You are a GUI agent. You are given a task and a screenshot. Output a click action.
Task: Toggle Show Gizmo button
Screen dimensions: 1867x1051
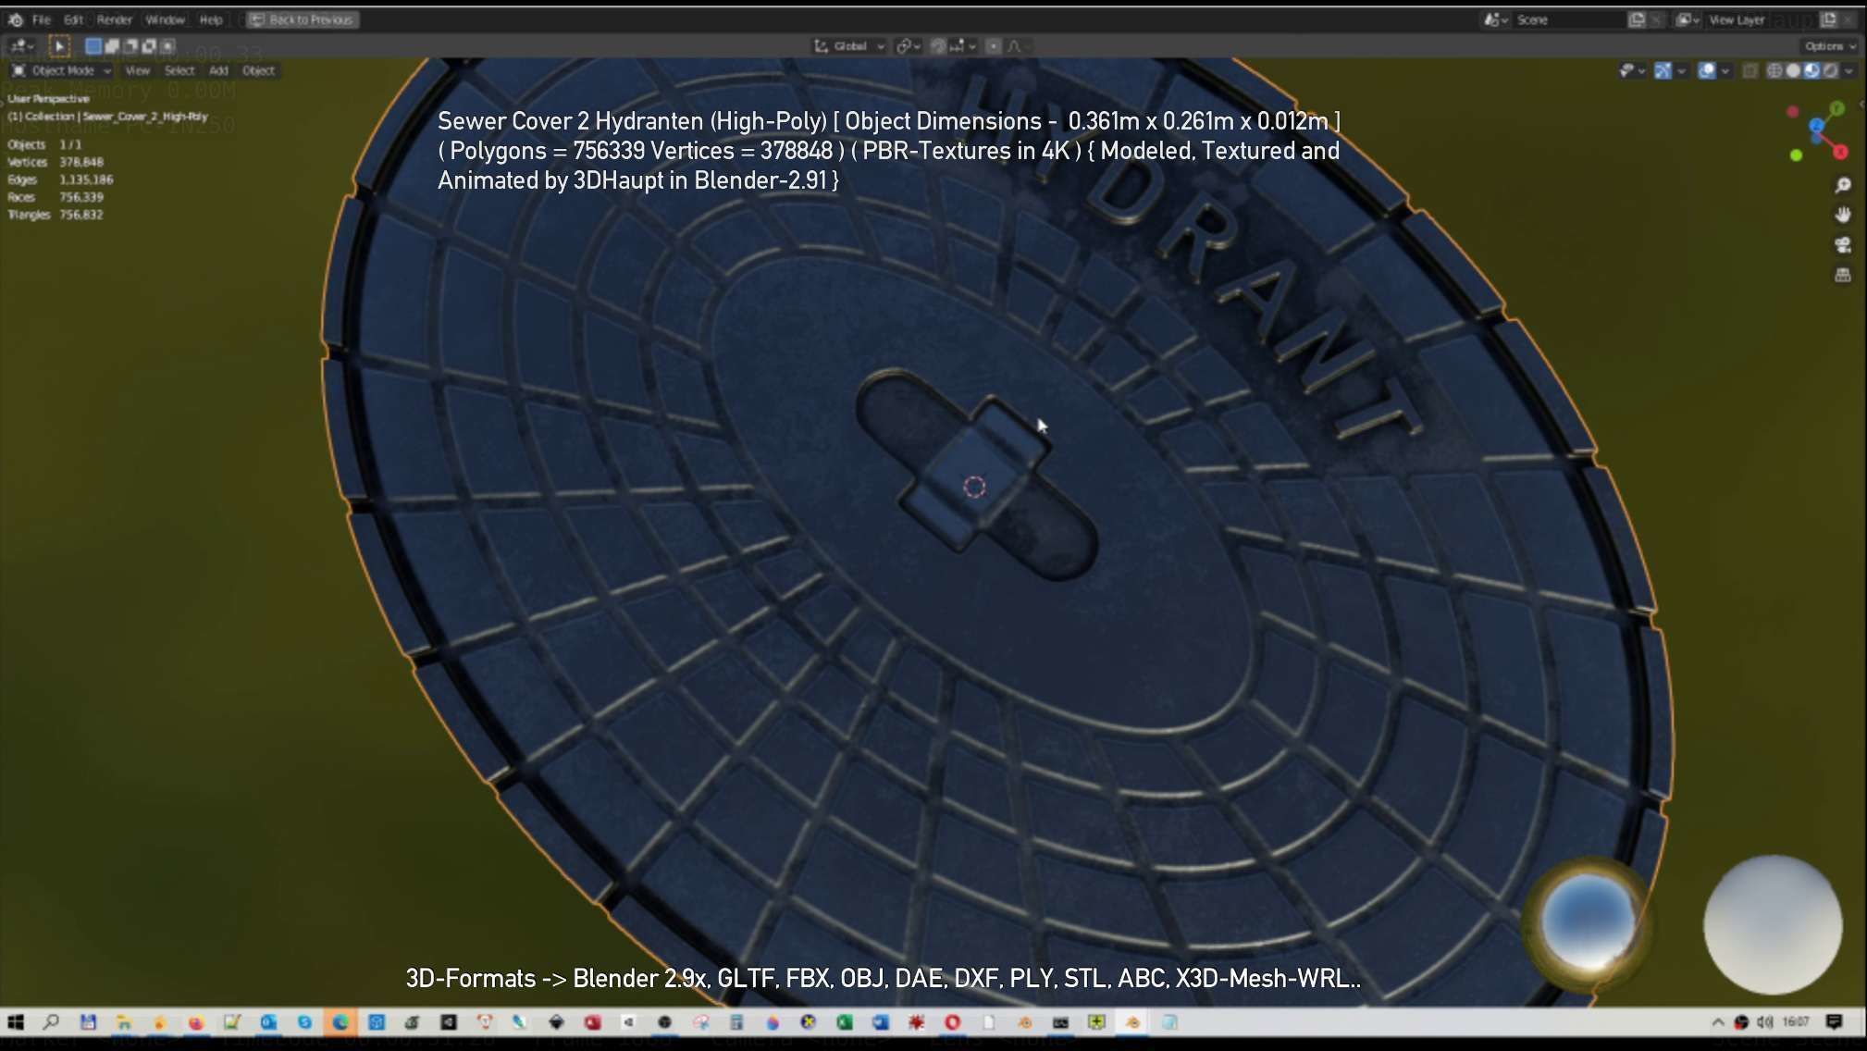point(1663,70)
